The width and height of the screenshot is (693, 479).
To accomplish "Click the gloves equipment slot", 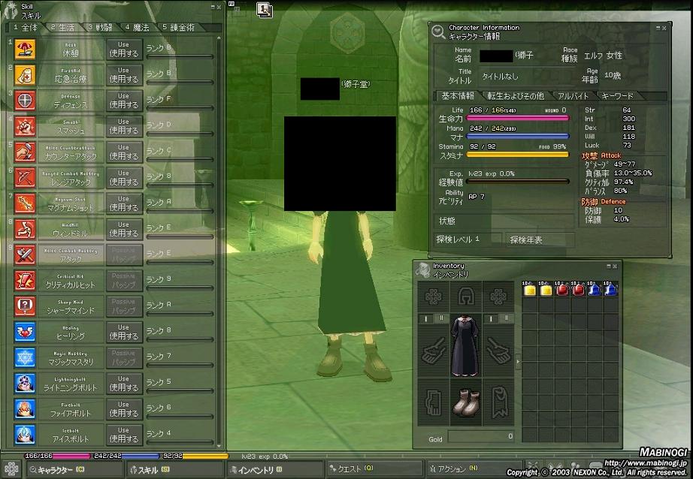I will click(x=434, y=402).
